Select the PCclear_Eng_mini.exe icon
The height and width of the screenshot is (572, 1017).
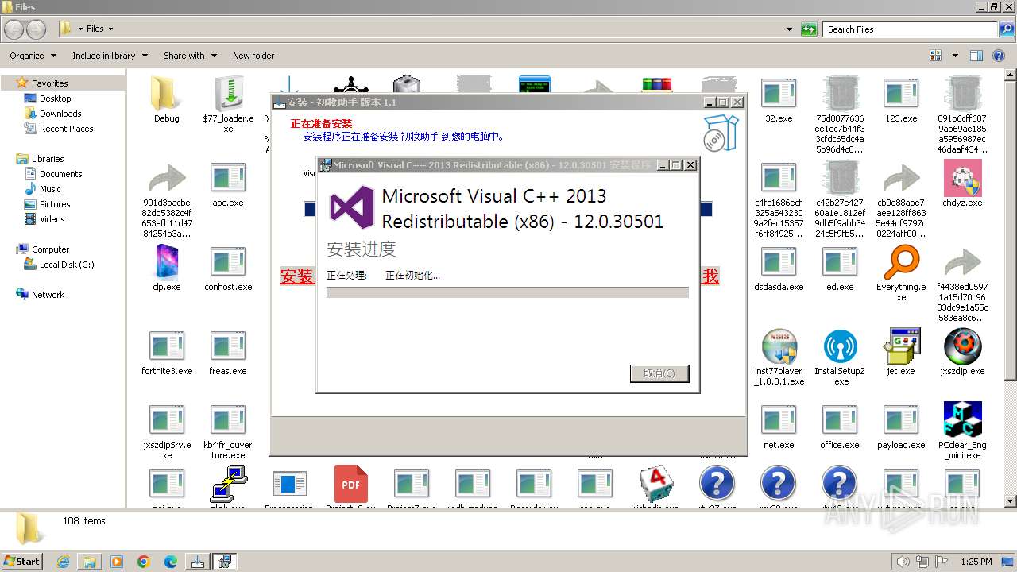(962, 420)
